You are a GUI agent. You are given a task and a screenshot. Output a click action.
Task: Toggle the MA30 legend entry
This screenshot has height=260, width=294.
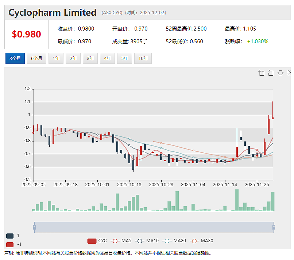coord(201,241)
